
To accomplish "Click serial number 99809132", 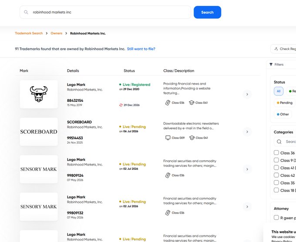I will (75, 213).
